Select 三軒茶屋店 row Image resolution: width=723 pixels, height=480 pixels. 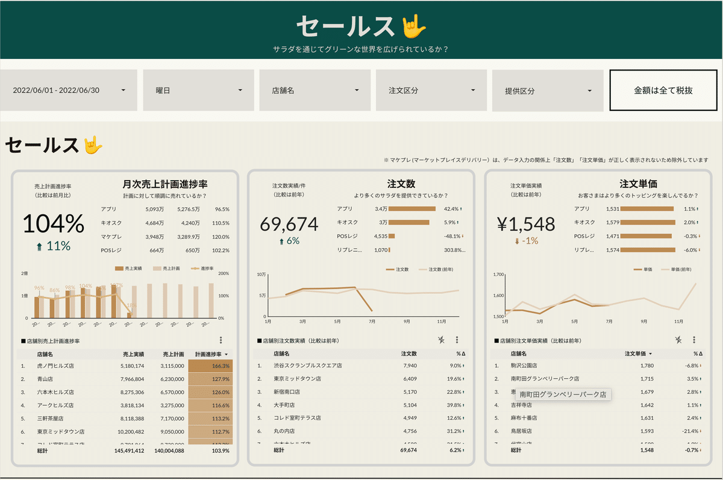pyautogui.click(x=125, y=419)
